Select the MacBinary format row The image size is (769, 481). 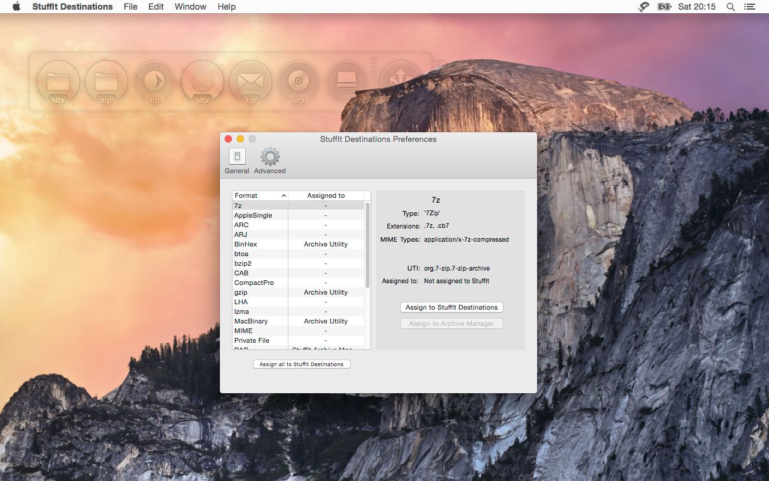(x=299, y=321)
